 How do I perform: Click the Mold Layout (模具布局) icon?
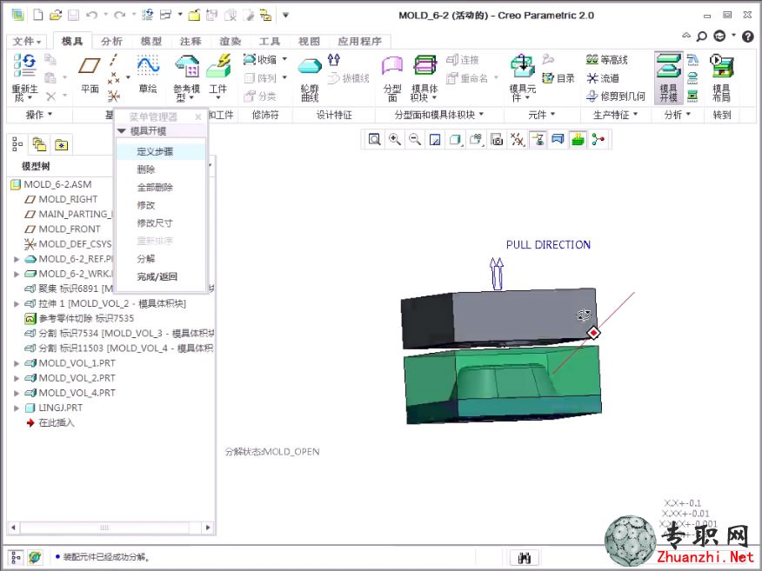[721, 66]
